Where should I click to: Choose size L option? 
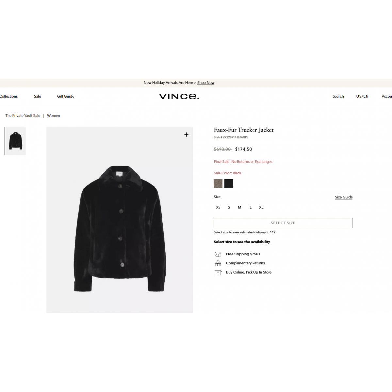251,207
